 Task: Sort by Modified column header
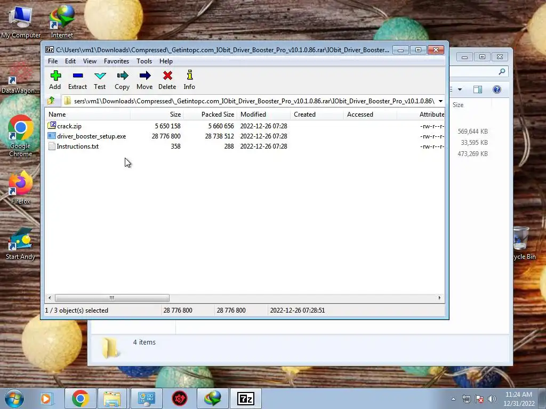click(x=263, y=114)
